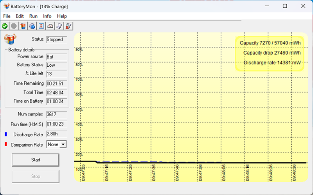Click the 50% axis label on the chart
Image resolution: width=313 pixels, height=195 pixels.
(x=79, y=110)
